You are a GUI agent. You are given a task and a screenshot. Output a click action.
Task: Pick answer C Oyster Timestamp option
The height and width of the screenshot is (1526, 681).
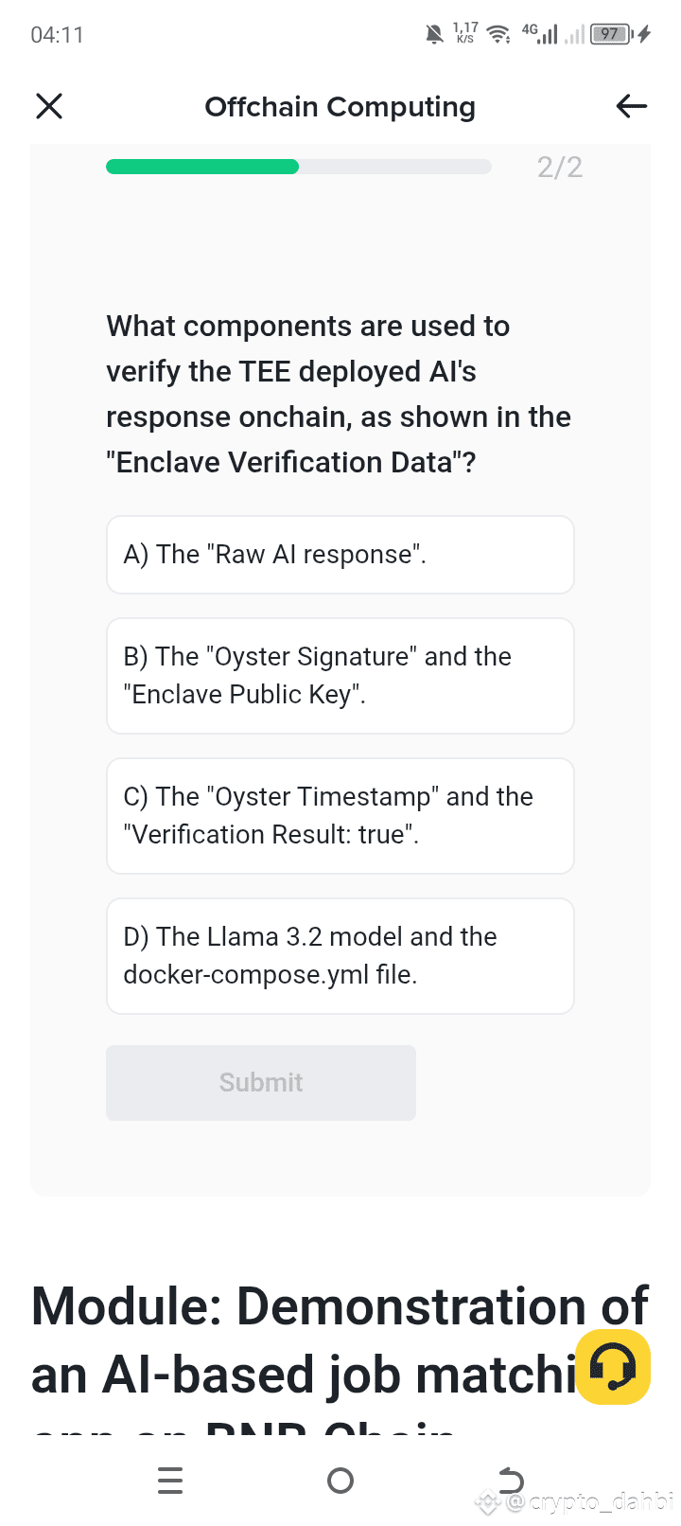pyautogui.click(x=340, y=816)
